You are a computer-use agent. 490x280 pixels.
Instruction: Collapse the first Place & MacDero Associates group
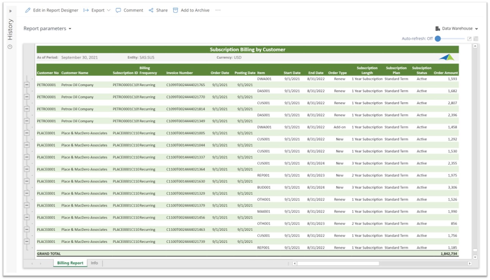coord(27,133)
